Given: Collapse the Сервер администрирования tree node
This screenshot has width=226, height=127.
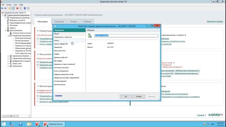Looking at the screenshot, I should coord(3,15).
